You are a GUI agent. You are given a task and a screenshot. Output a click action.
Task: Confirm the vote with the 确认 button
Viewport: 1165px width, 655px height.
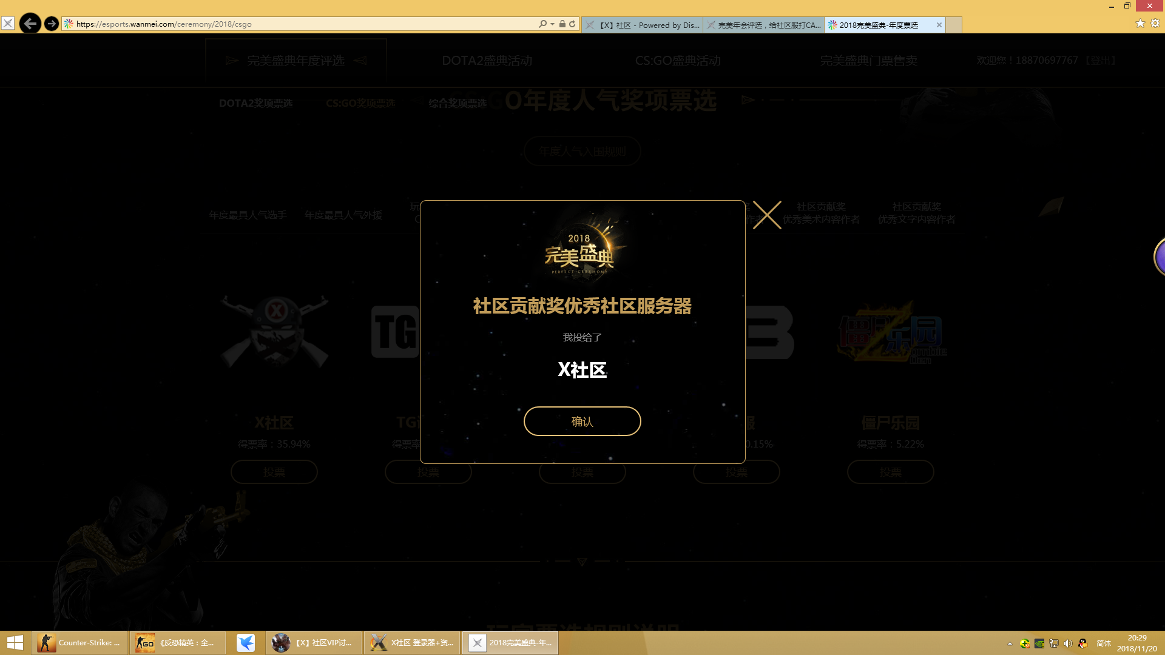click(582, 421)
